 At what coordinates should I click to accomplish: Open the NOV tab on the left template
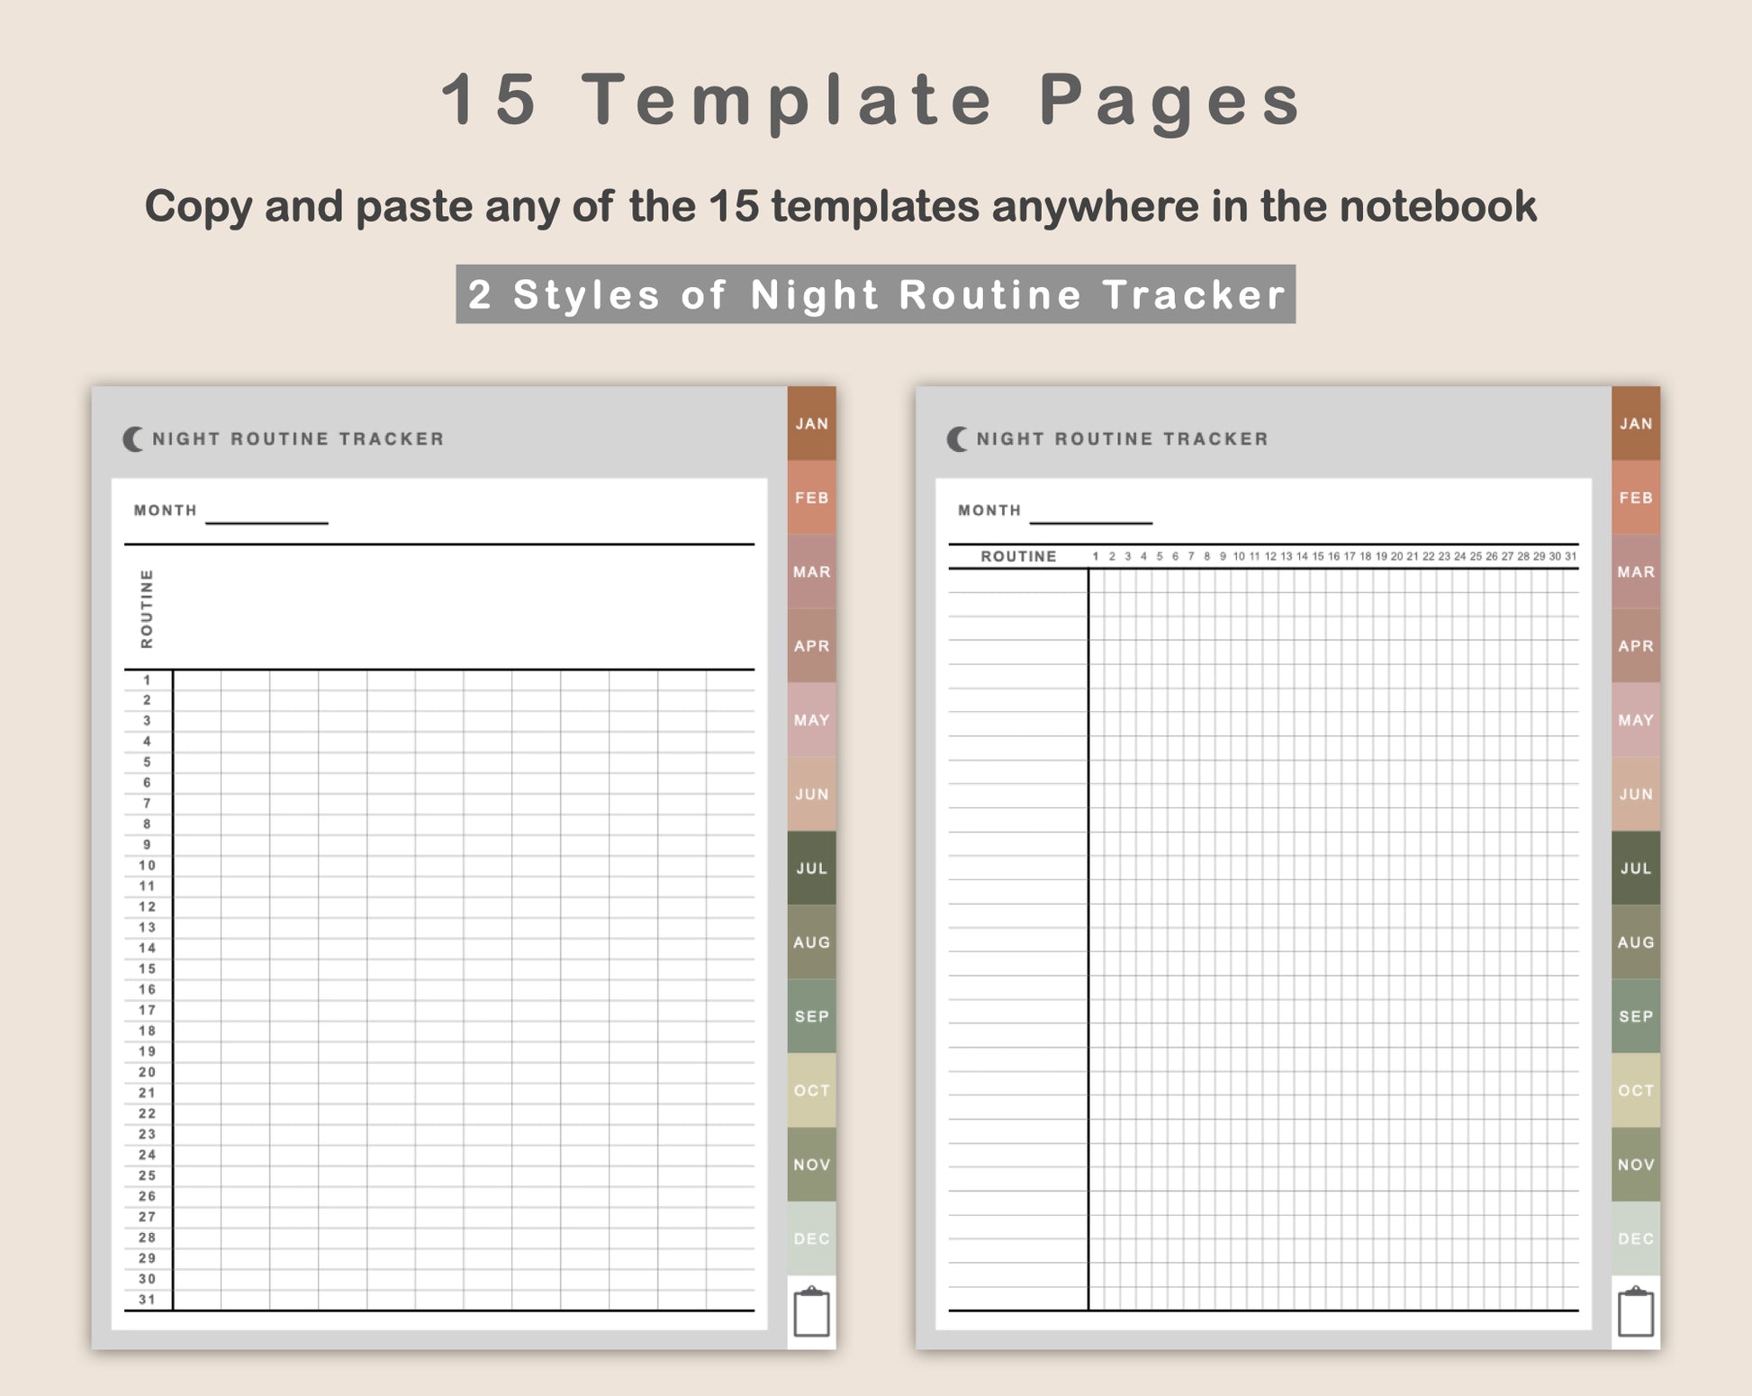811,1165
